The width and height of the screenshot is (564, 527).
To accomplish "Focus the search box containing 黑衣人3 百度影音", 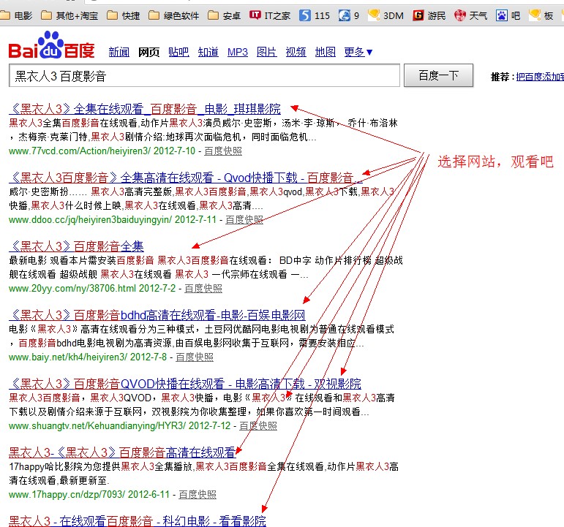I will [x=204, y=75].
